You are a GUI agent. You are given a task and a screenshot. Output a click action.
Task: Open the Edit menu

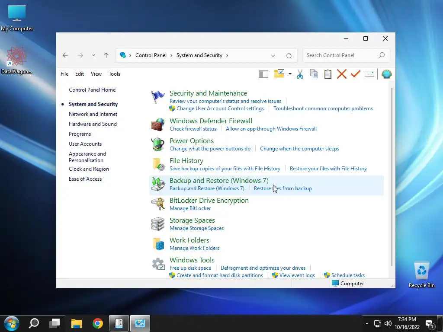click(80, 73)
